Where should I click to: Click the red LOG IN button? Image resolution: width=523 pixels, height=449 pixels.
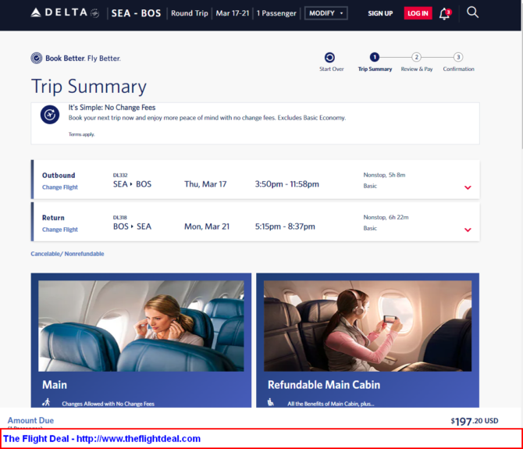click(418, 13)
